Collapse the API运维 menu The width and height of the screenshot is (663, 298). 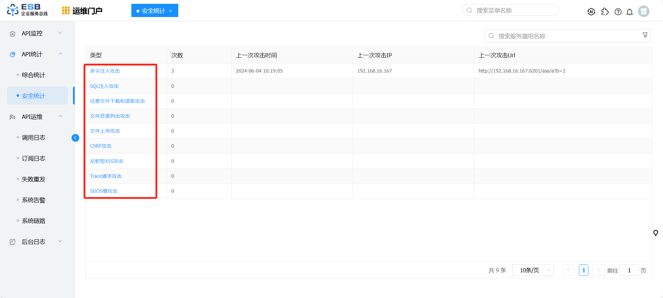60,116
